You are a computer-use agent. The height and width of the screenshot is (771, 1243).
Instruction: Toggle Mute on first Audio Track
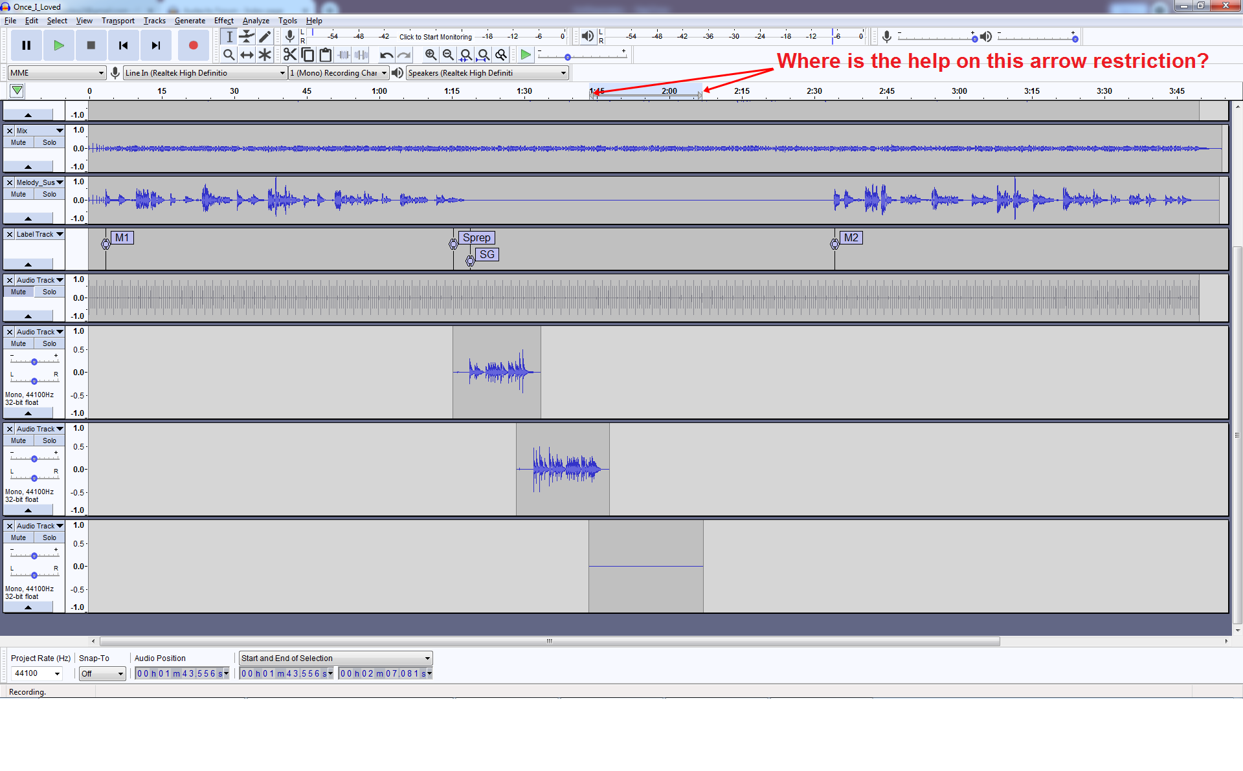click(x=19, y=292)
